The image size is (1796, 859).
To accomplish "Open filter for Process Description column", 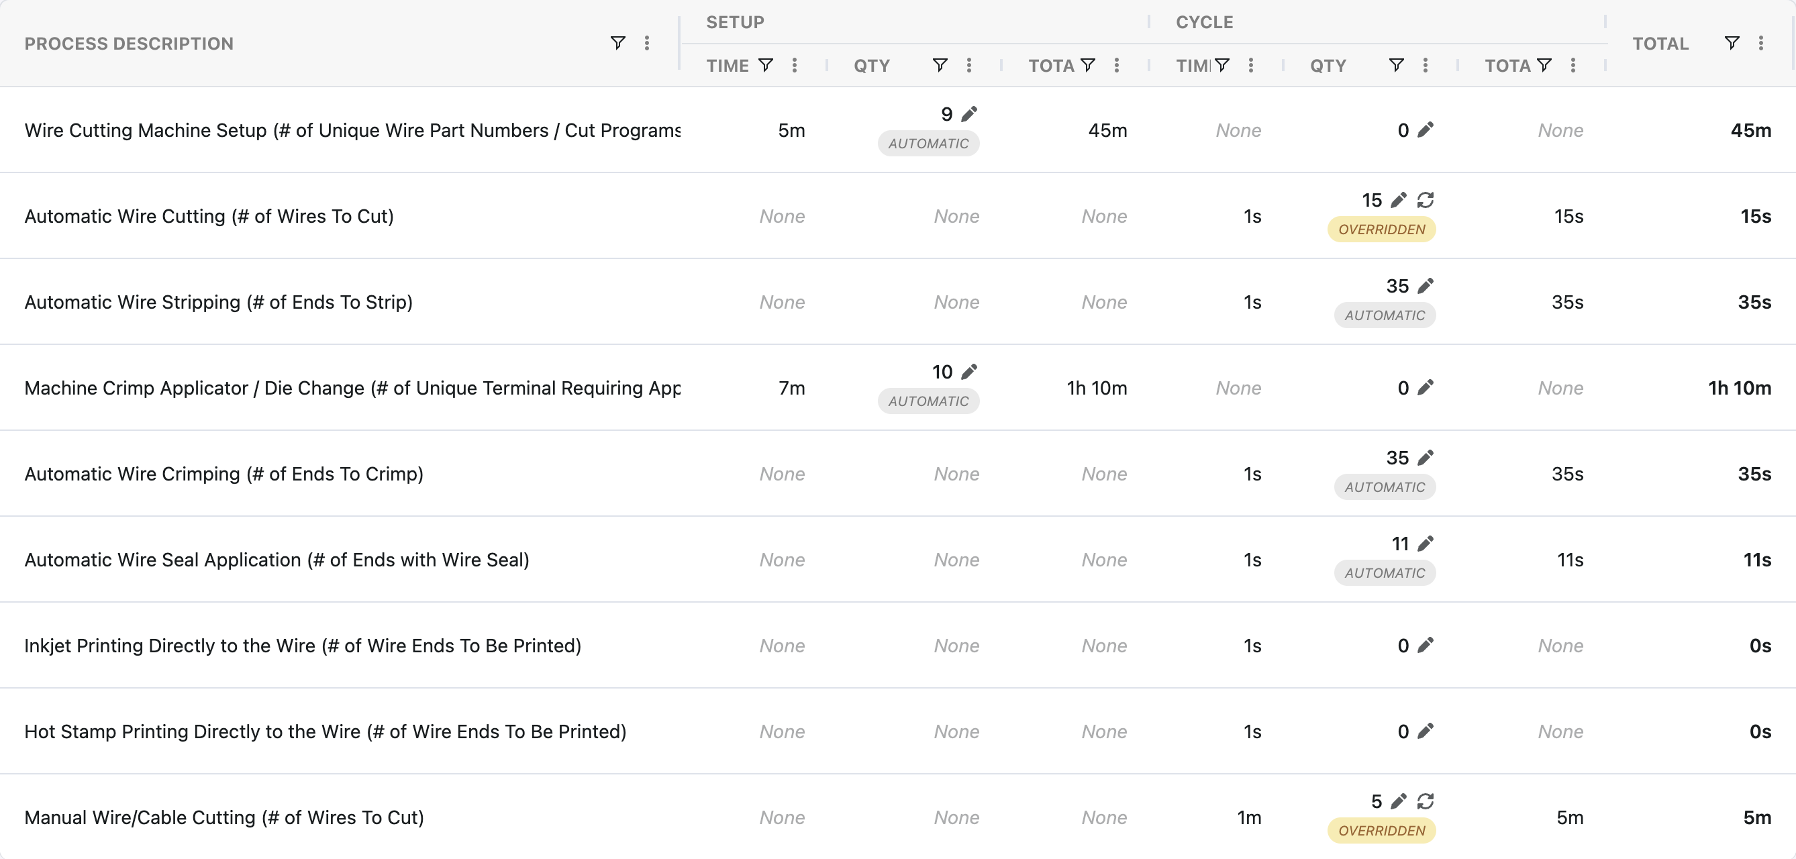I will (x=617, y=43).
